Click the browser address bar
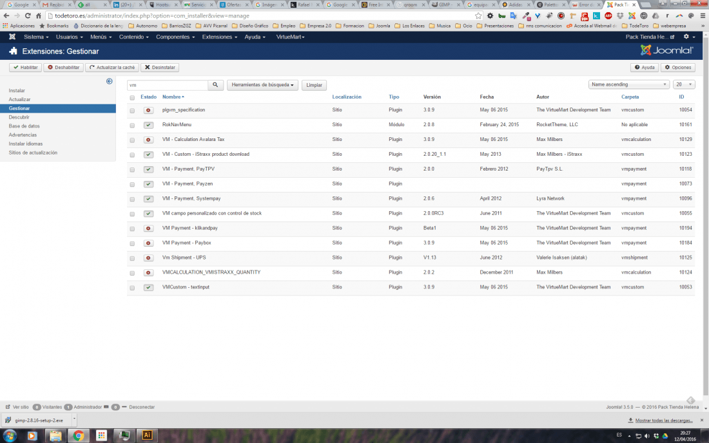The width and height of the screenshot is (709, 443). (260, 15)
